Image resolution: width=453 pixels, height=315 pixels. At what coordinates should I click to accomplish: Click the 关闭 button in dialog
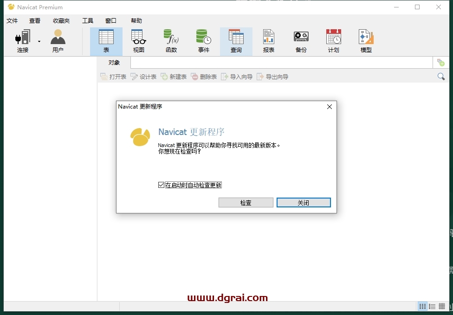tap(304, 203)
